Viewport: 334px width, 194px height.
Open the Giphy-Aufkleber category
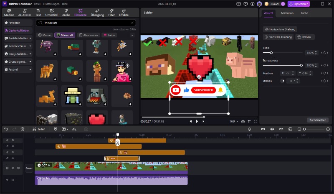[18, 31]
